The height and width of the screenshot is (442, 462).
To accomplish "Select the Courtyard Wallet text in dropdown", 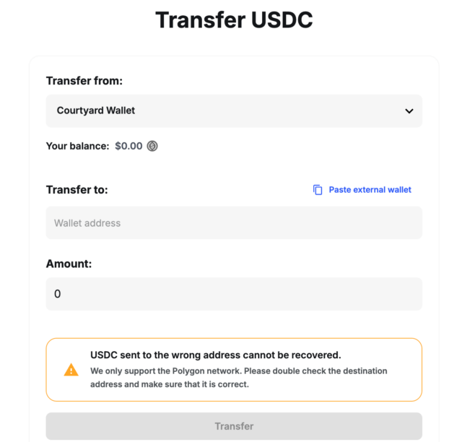I will point(96,110).
